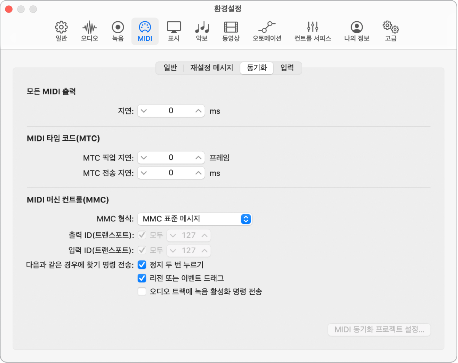The height and width of the screenshot is (363, 458).
Task: Decrease the 입력 ID 127 value
Action: tap(173, 251)
